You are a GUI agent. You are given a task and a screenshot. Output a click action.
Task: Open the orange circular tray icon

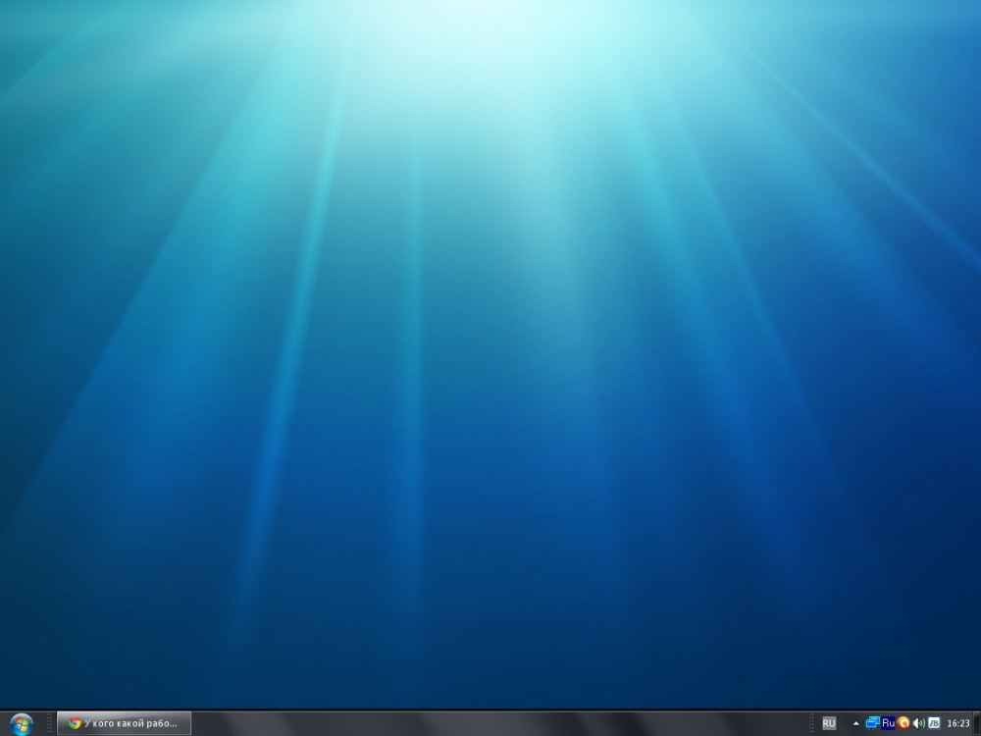pos(904,723)
